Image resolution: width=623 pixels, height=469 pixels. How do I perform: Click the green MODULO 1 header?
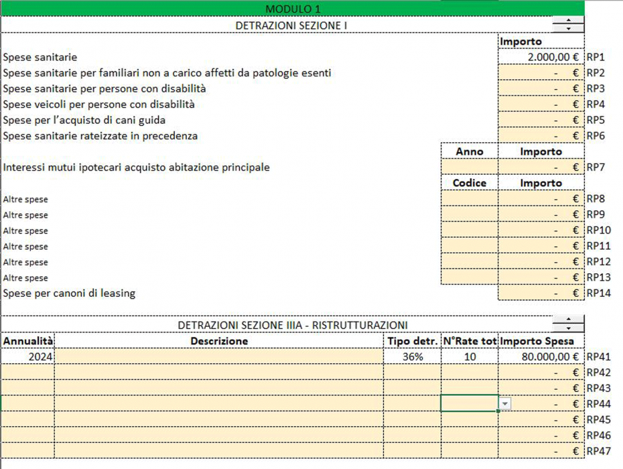(292, 8)
